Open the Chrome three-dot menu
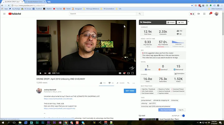This screenshot has height=125, width=224. click(222, 5)
